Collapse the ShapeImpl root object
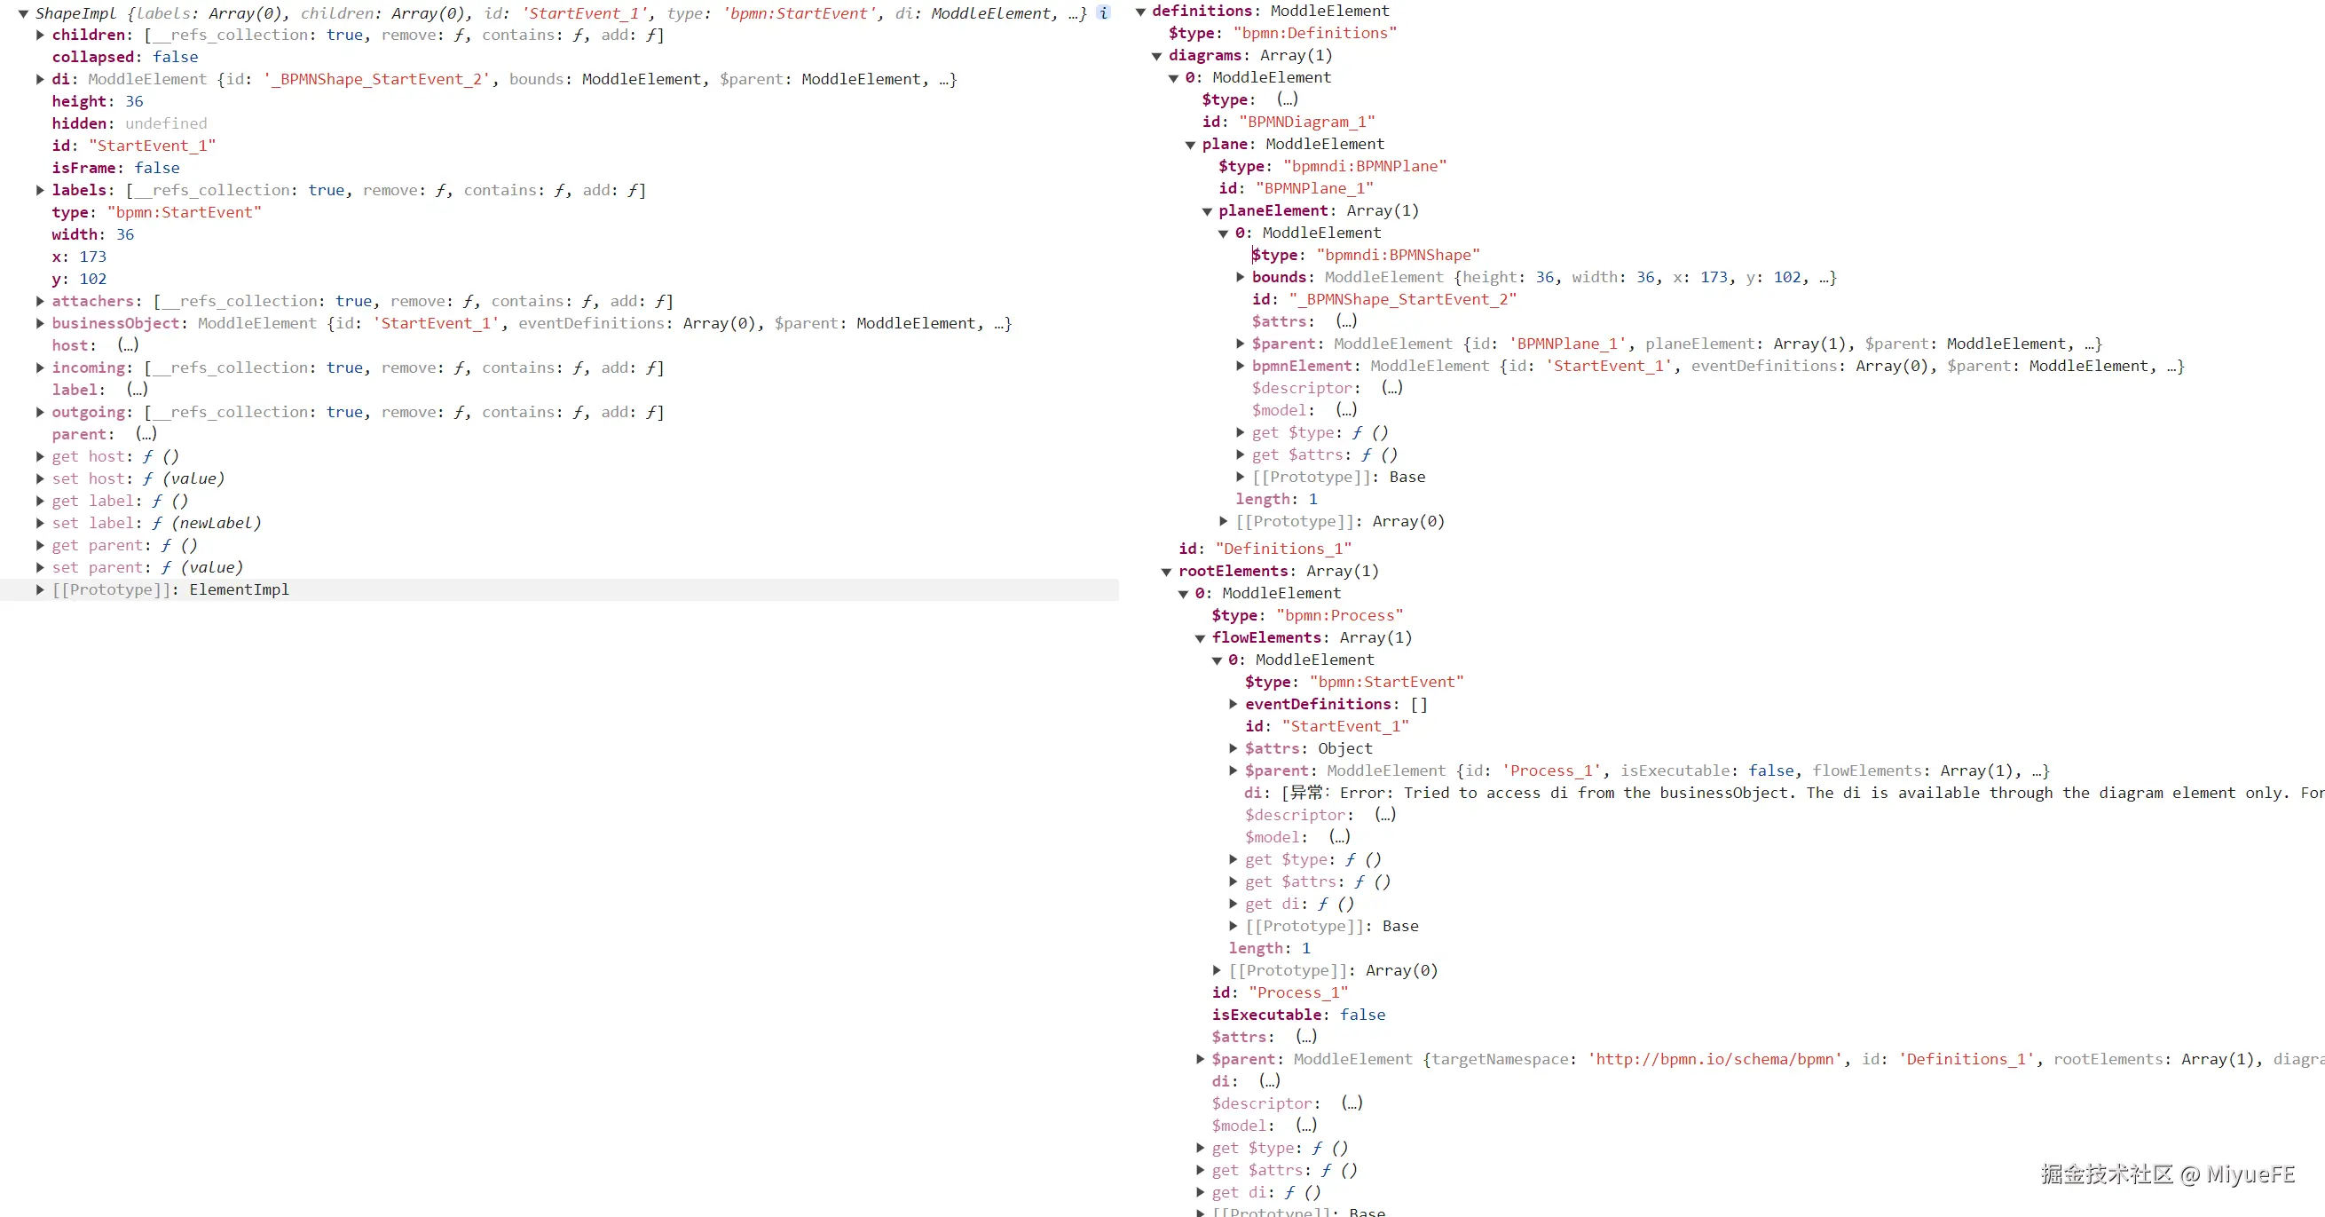2325x1217 pixels. [23, 13]
